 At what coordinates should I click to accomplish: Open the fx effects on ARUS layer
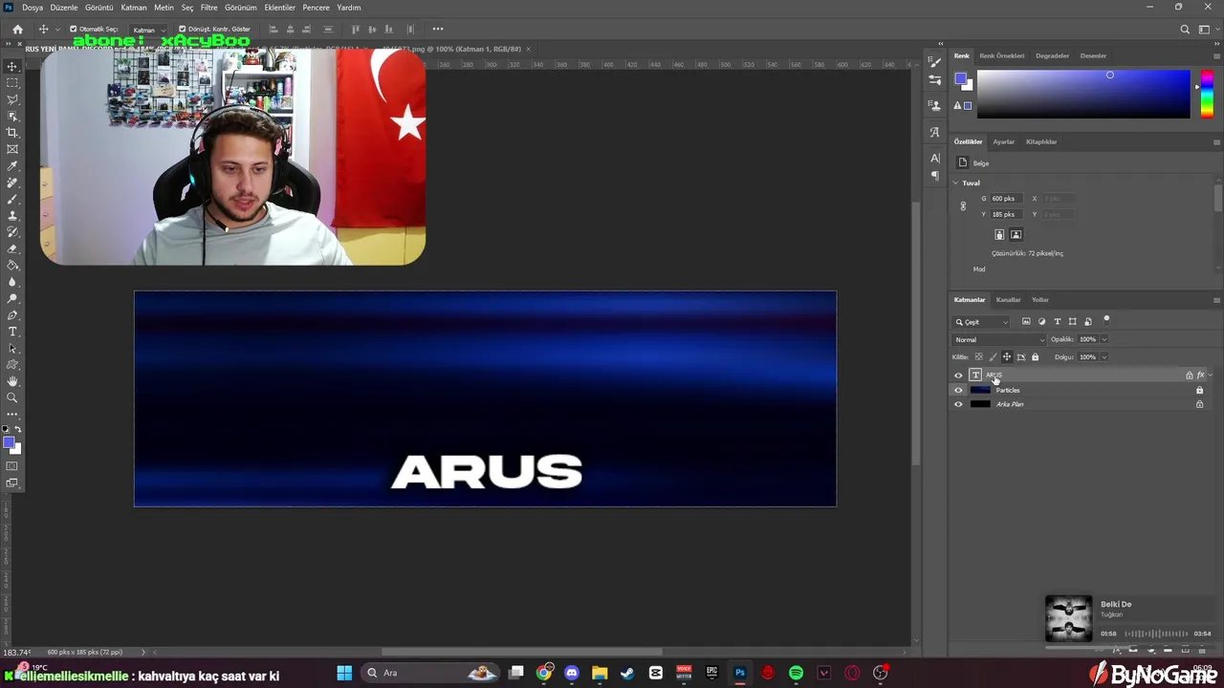tap(1200, 376)
